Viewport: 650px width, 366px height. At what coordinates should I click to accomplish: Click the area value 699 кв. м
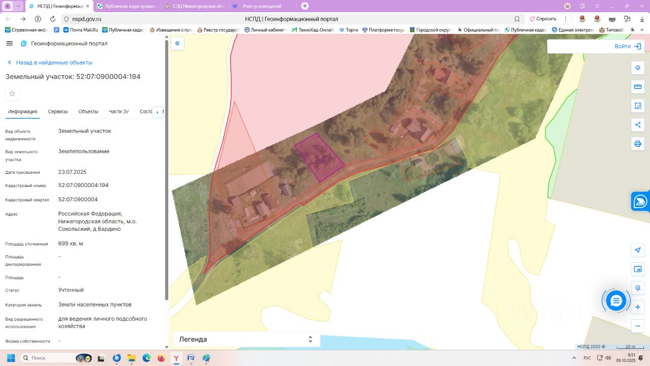click(71, 243)
